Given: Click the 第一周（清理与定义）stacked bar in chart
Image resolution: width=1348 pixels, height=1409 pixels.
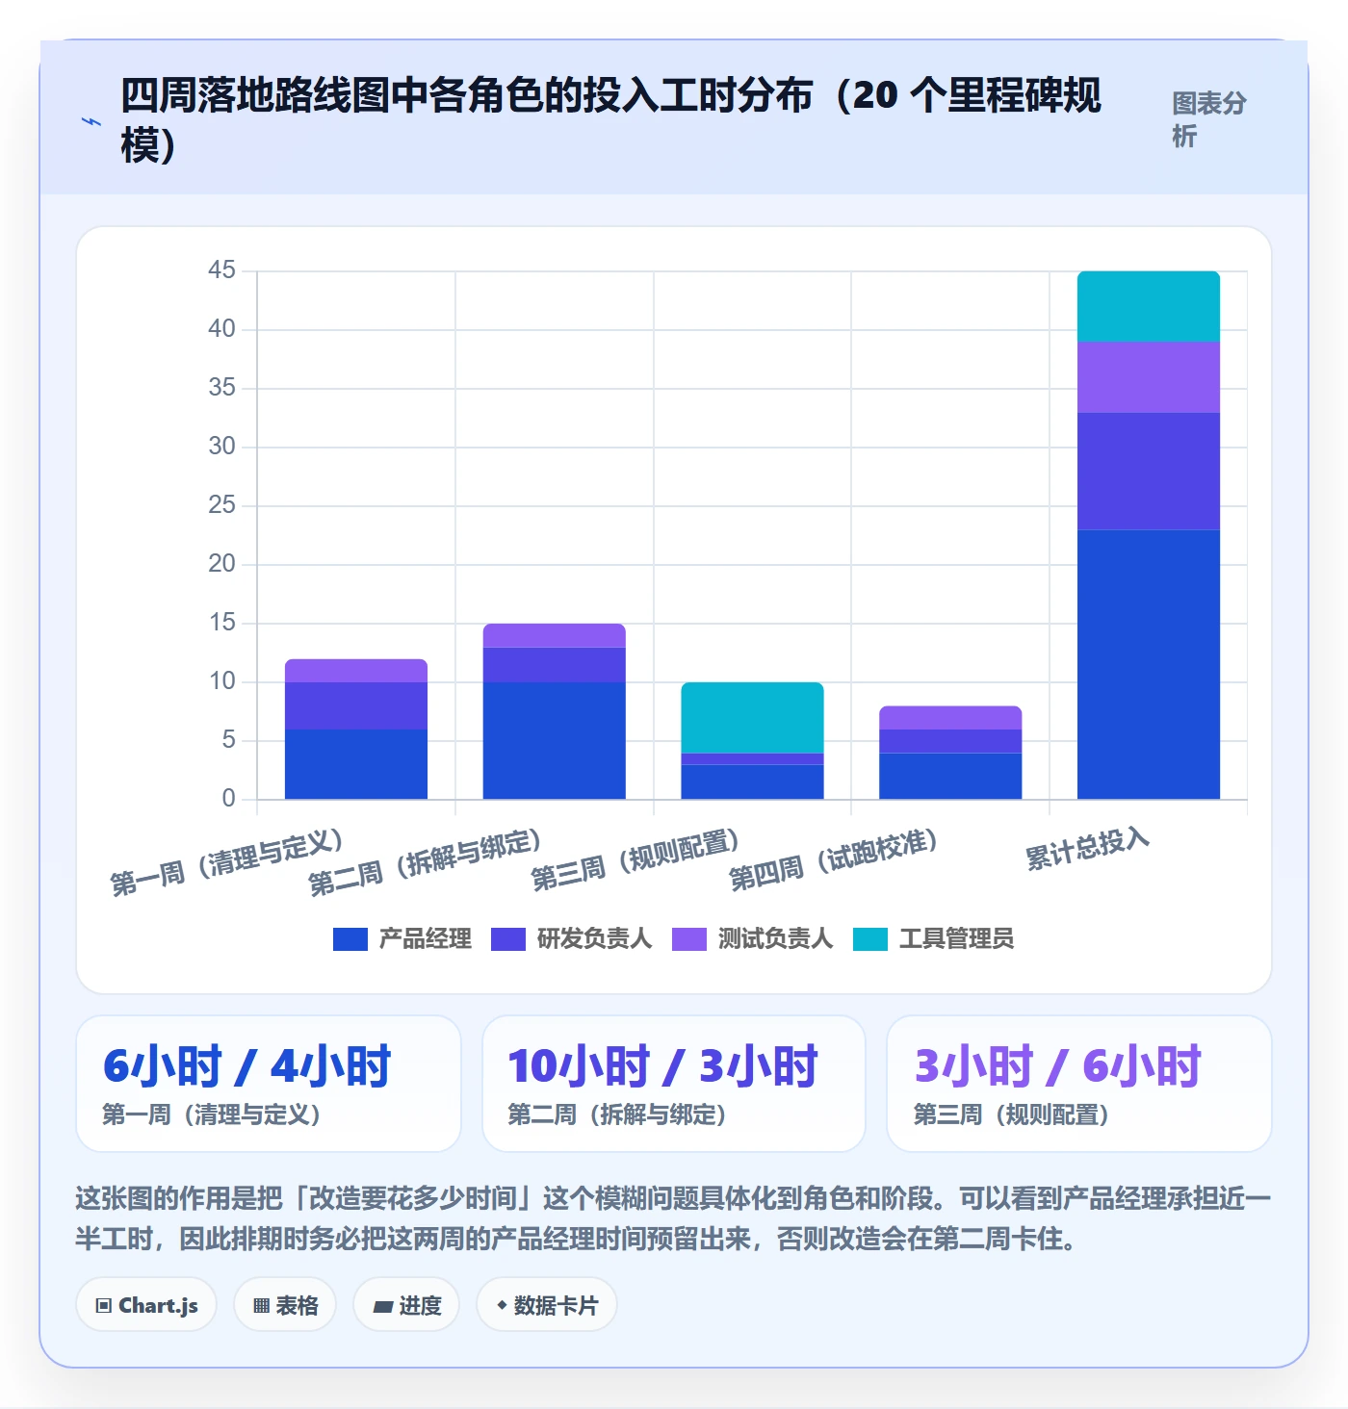Looking at the screenshot, I should tap(356, 729).
